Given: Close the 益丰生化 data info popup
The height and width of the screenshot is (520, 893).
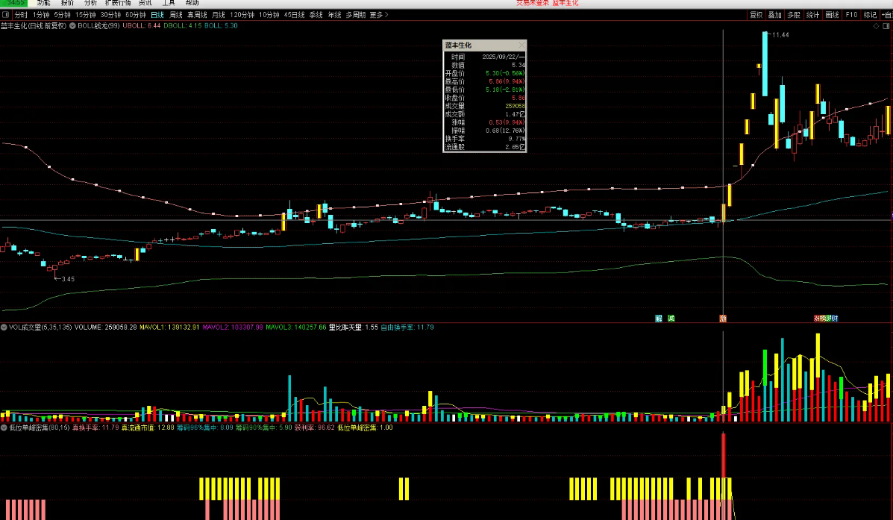Looking at the screenshot, I should pos(521,46).
